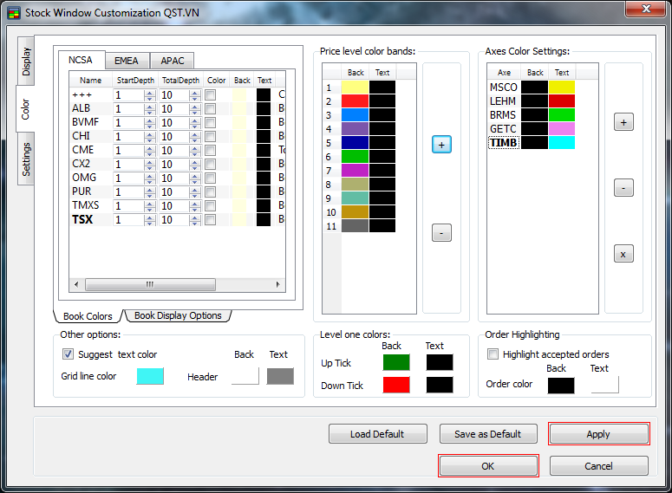Select the MSCO axe row

(503, 88)
